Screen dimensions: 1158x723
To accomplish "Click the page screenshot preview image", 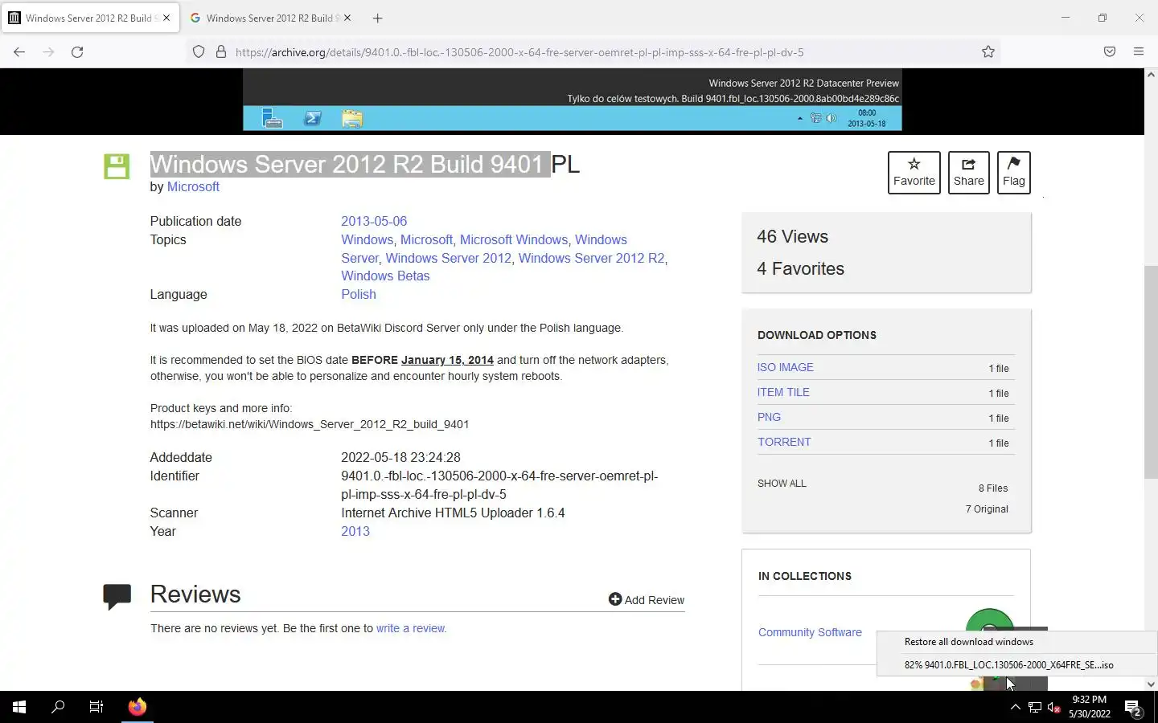I will tap(572, 100).
